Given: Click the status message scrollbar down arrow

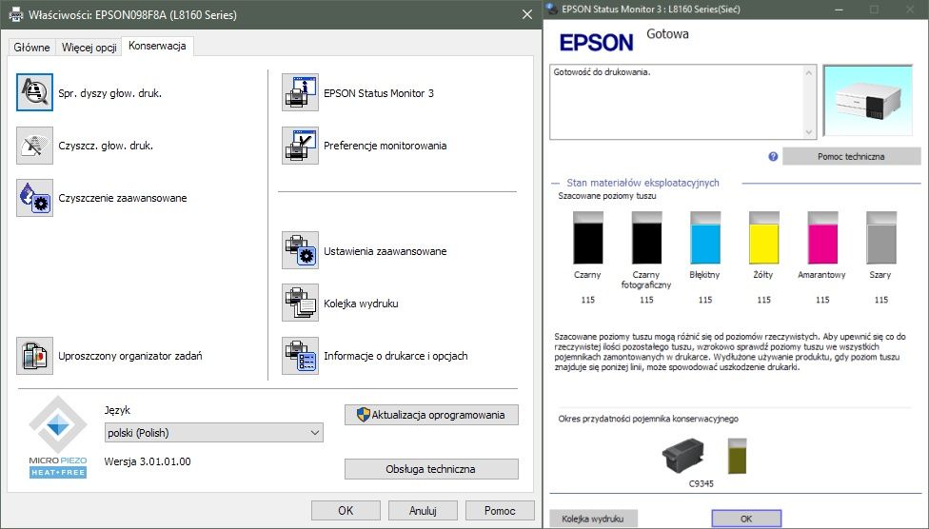Looking at the screenshot, I should pyautogui.click(x=809, y=132).
